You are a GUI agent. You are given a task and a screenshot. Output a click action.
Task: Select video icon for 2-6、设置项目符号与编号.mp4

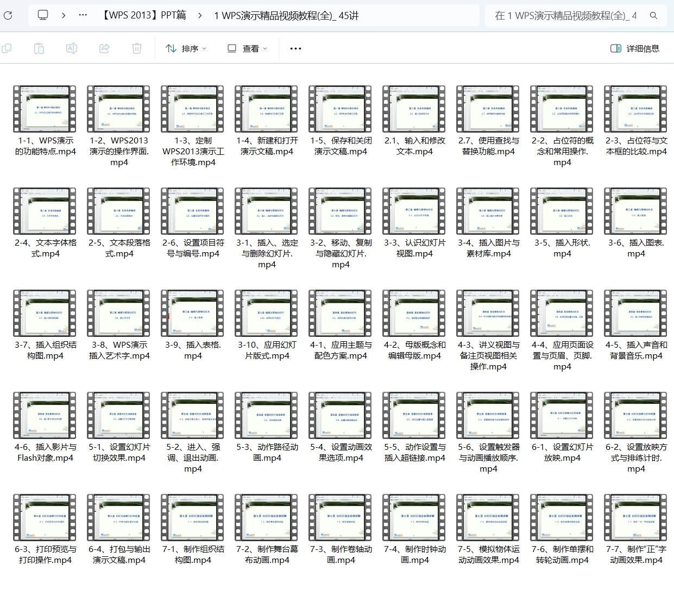click(193, 211)
